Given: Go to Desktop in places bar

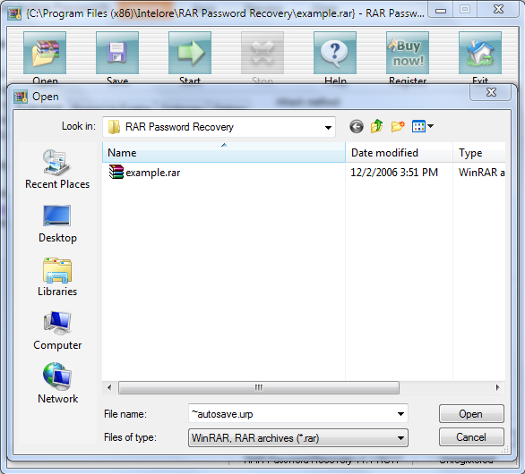Looking at the screenshot, I should (57, 224).
